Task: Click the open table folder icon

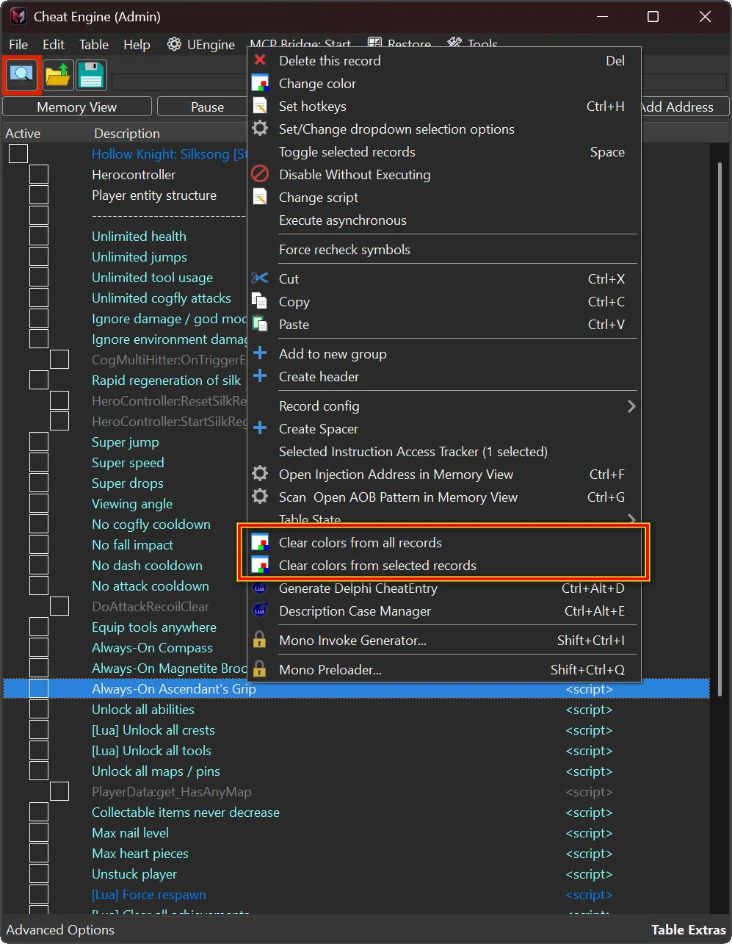Action: (x=57, y=74)
